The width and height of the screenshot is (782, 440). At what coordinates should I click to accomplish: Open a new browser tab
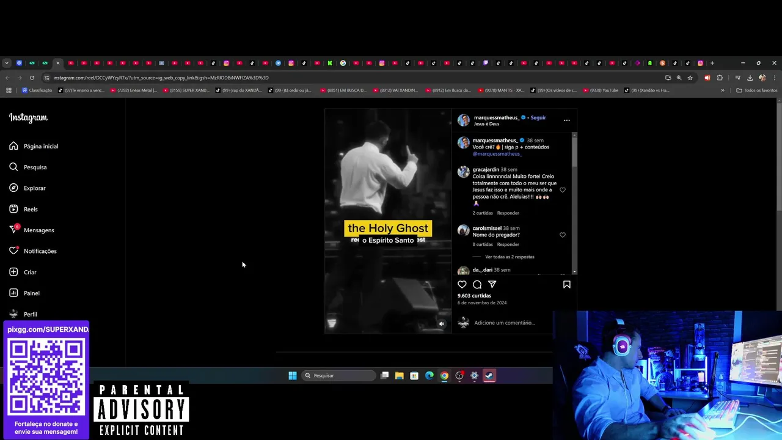tap(712, 63)
